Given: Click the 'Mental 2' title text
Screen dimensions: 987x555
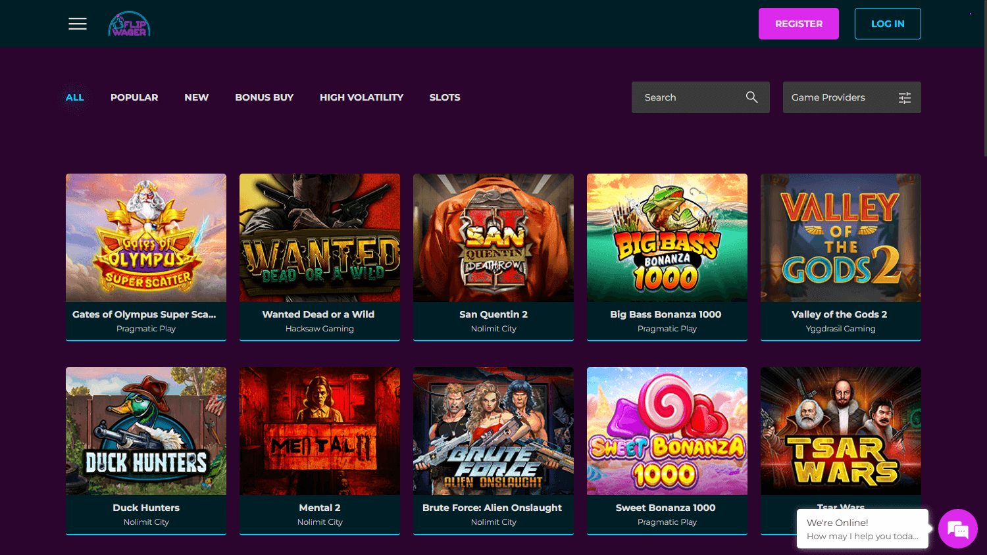Looking at the screenshot, I should [x=320, y=508].
